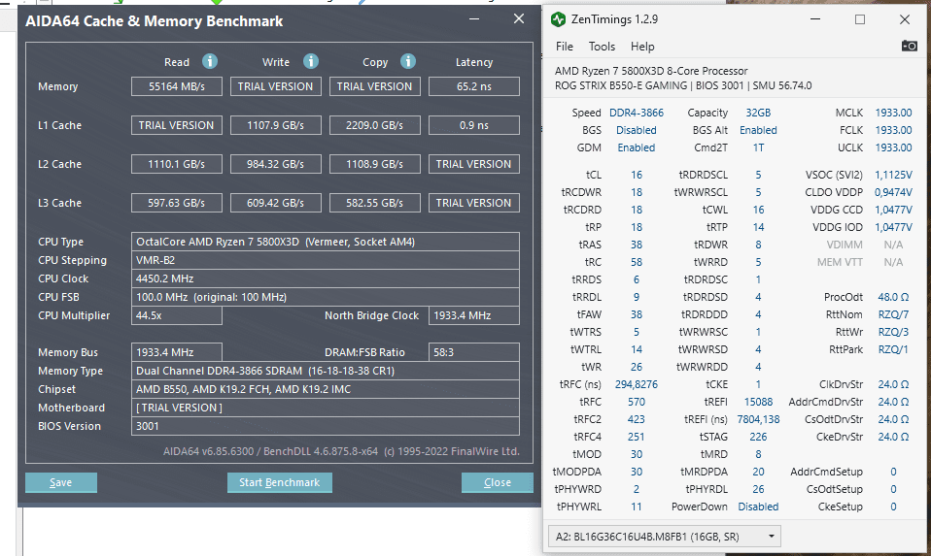Click the ZenTimings screenshot camera icon
Viewport: 931px width, 556px height.
tap(909, 47)
